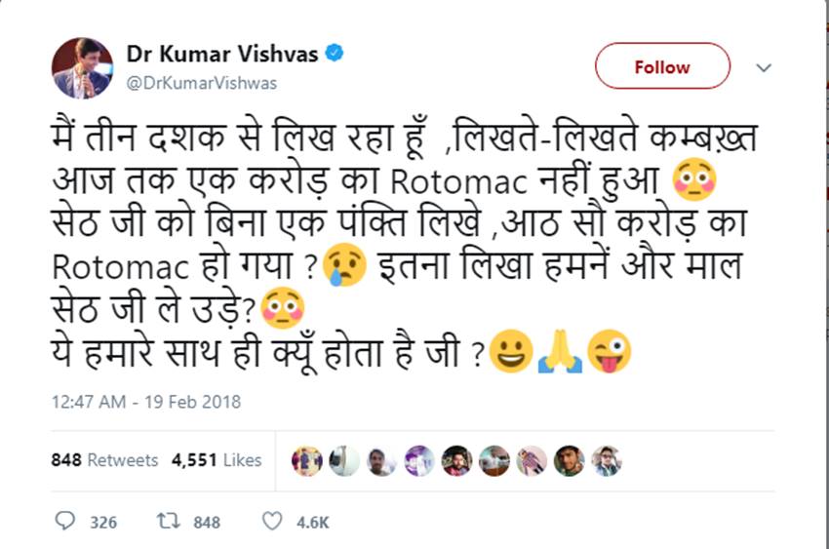Click the reply speech bubble icon
Screen dimensions: 829x549
click(x=64, y=522)
